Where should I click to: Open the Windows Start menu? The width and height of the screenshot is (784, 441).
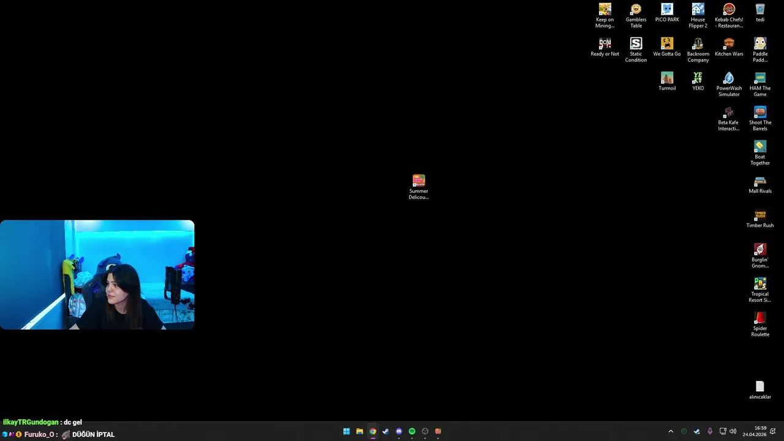click(x=346, y=431)
